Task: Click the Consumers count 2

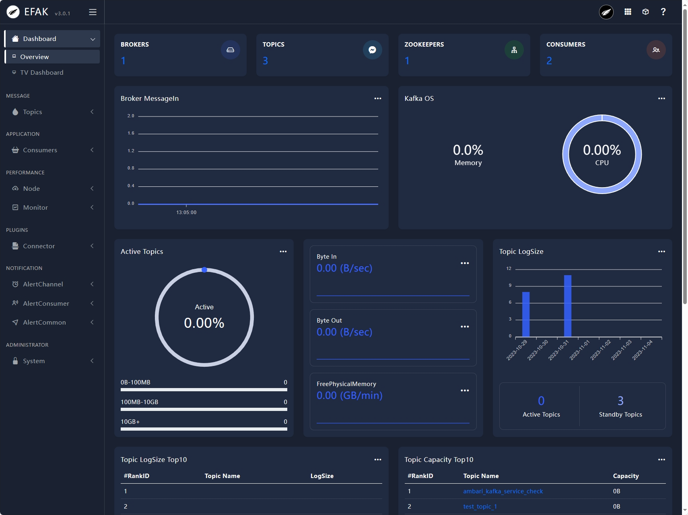Action: pyautogui.click(x=549, y=61)
